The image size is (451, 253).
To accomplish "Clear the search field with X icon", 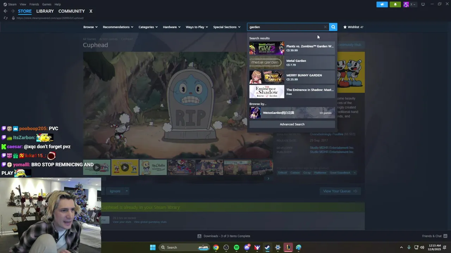I will point(325,27).
